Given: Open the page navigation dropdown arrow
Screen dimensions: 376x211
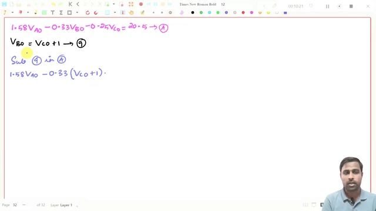Looking at the screenshot, I should [x=113, y=4].
